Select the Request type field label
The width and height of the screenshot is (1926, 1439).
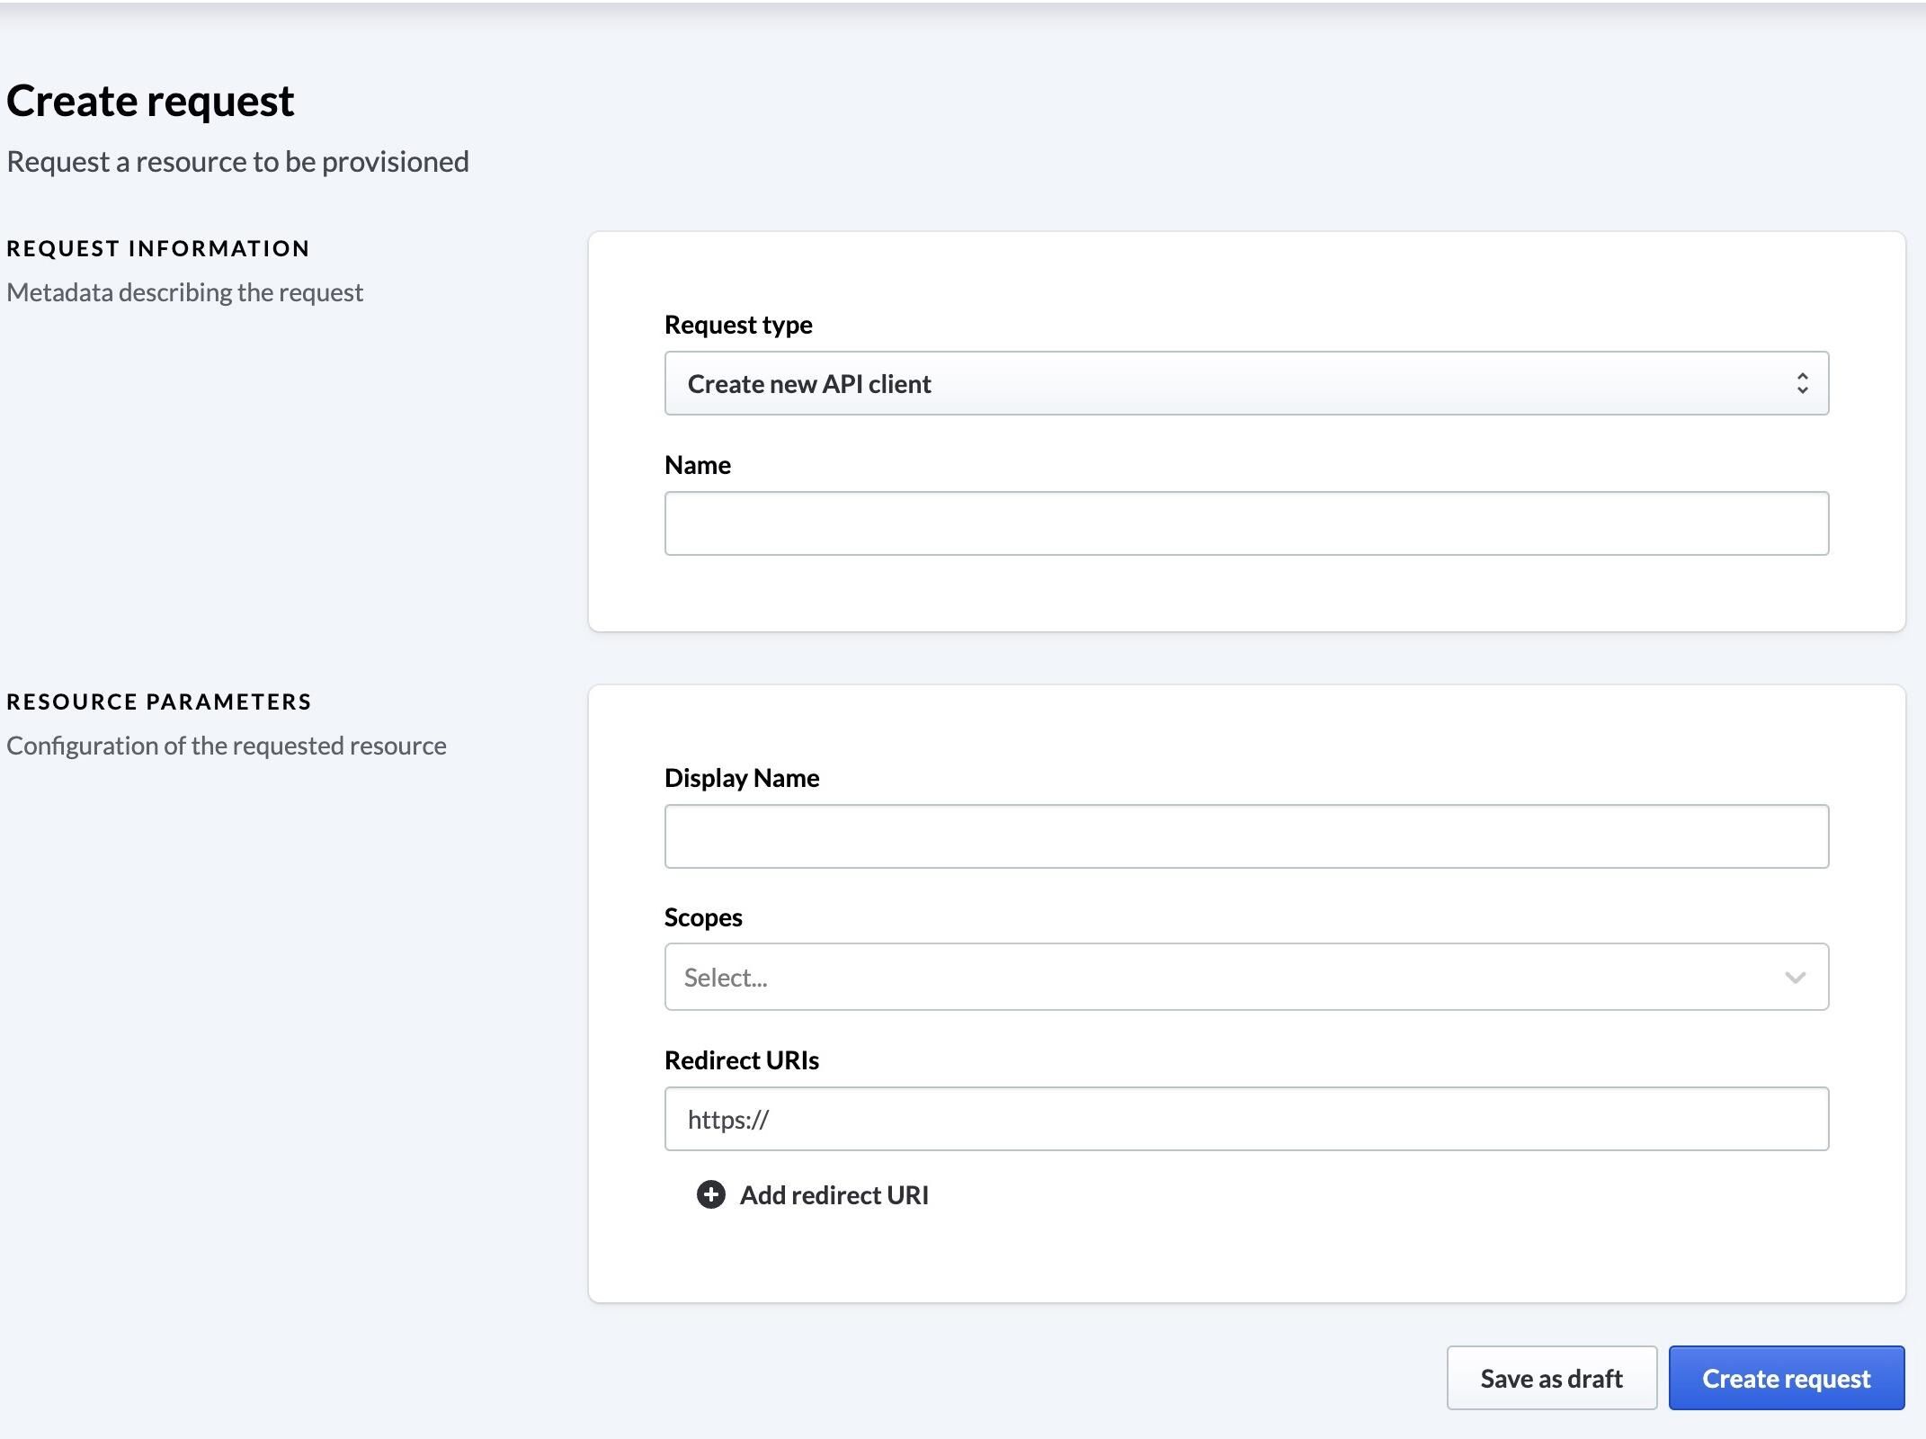737,324
